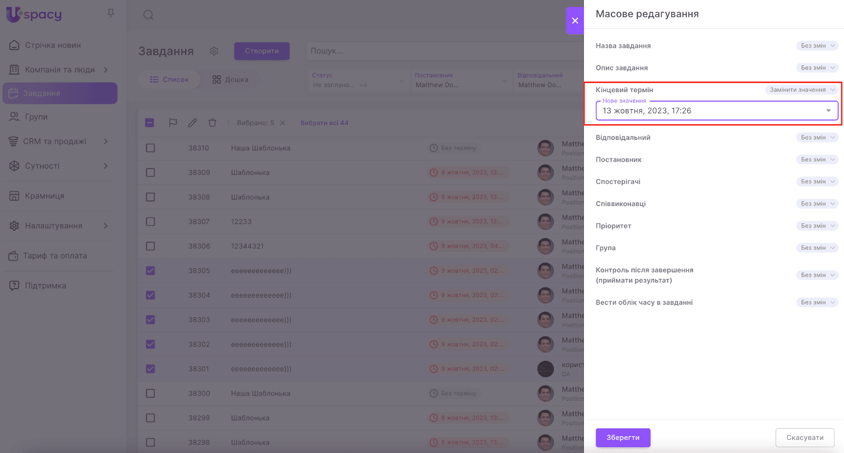Uncheck the box for task 38303
The width and height of the screenshot is (844, 453).
pyautogui.click(x=150, y=320)
